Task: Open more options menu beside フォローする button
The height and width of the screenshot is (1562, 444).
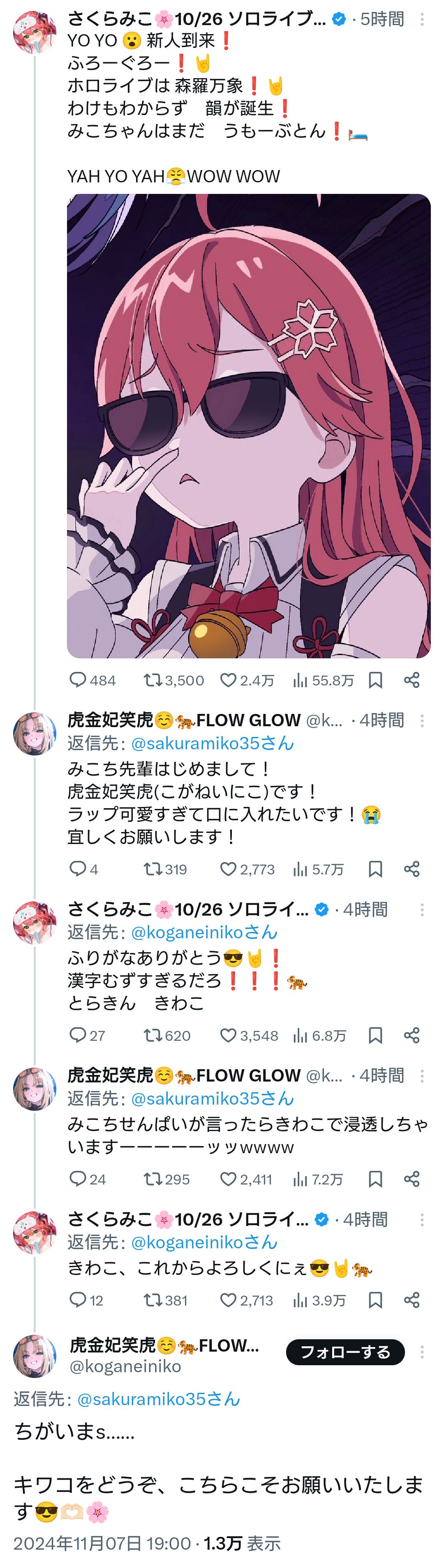Action: click(422, 1352)
